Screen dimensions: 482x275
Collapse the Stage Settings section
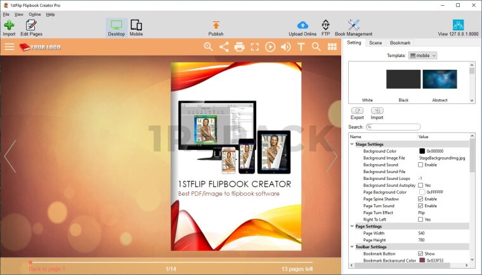[x=353, y=144]
